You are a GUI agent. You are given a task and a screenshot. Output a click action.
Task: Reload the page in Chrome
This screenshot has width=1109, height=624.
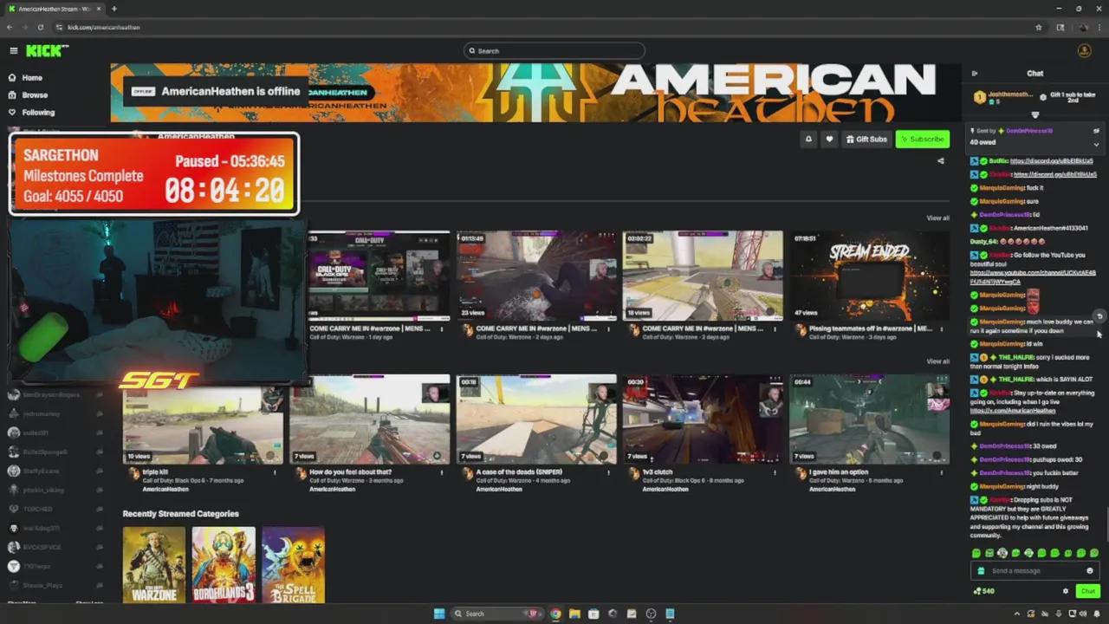[40, 27]
